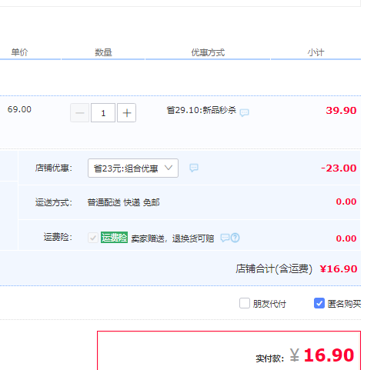384x370 pixels.
Task: Click the green 运费险 badge
Action: click(114, 238)
